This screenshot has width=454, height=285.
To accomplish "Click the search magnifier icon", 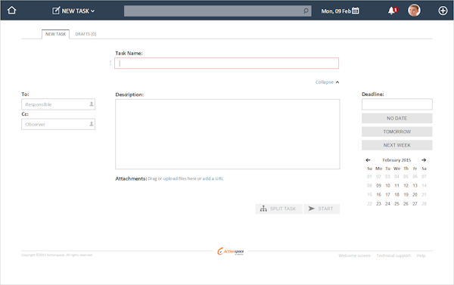I will (x=306, y=11).
